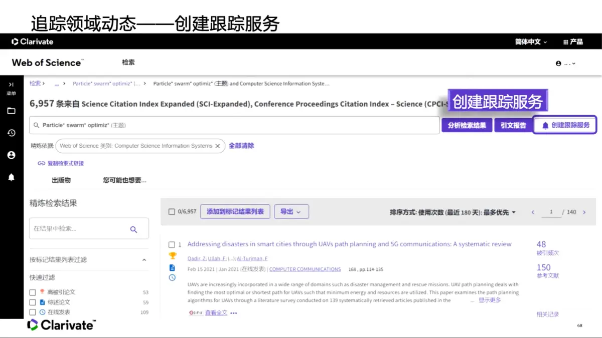This screenshot has width=602, height=338.
Task: Check the 在线发表 filter
Action: pos(33,312)
